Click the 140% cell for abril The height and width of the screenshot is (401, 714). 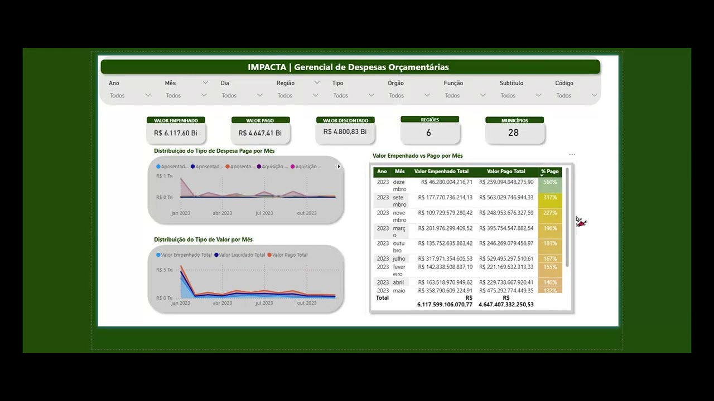point(550,282)
